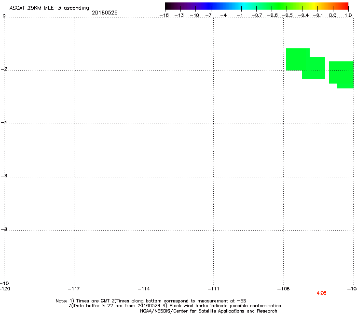357x314 pixels.
Task: Select the longitude axis label "-114"
Action: tap(144, 289)
